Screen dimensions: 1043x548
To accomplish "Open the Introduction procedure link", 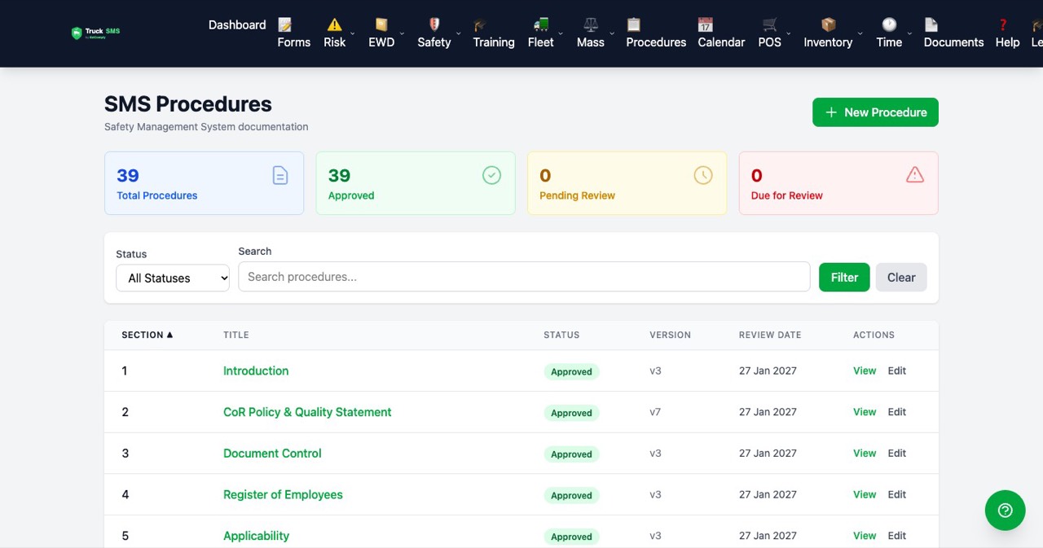I will click(x=256, y=370).
